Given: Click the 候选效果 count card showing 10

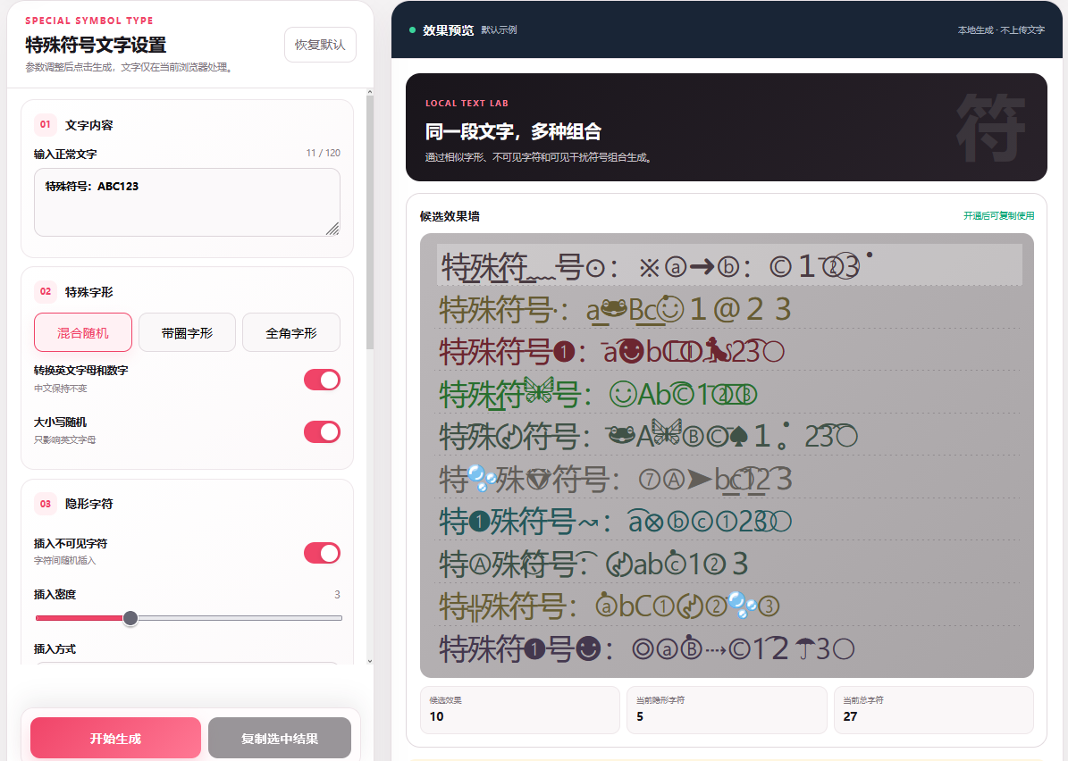Looking at the screenshot, I should (519, 709).
